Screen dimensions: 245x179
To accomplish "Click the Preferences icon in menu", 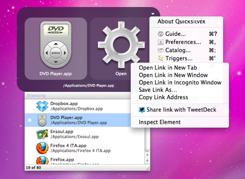I will [161, 42].
